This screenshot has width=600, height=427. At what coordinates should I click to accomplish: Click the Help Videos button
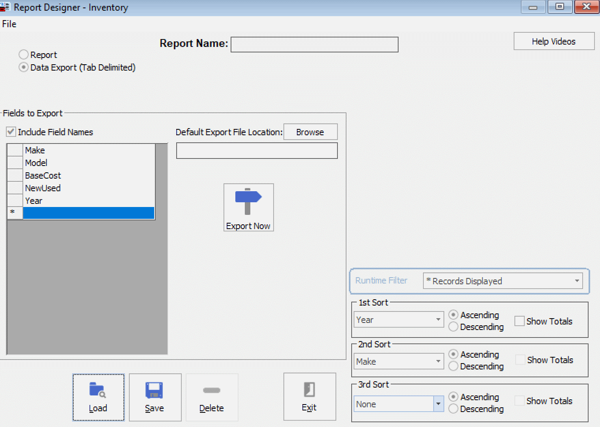coord(553,41)
